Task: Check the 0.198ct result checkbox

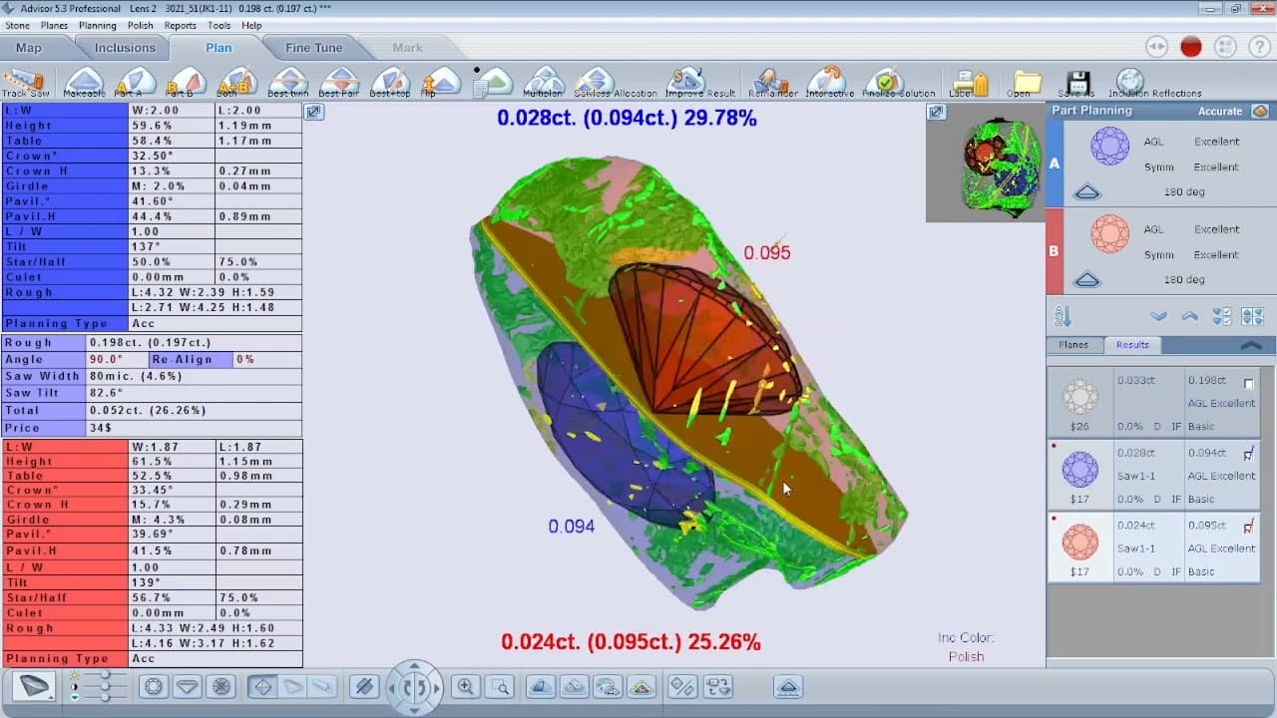Action: click(1249, 383)
